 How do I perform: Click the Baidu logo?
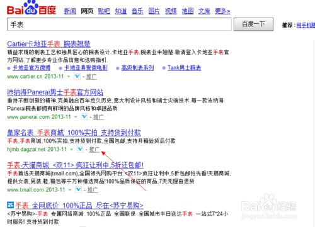click(x=31, y=8)
